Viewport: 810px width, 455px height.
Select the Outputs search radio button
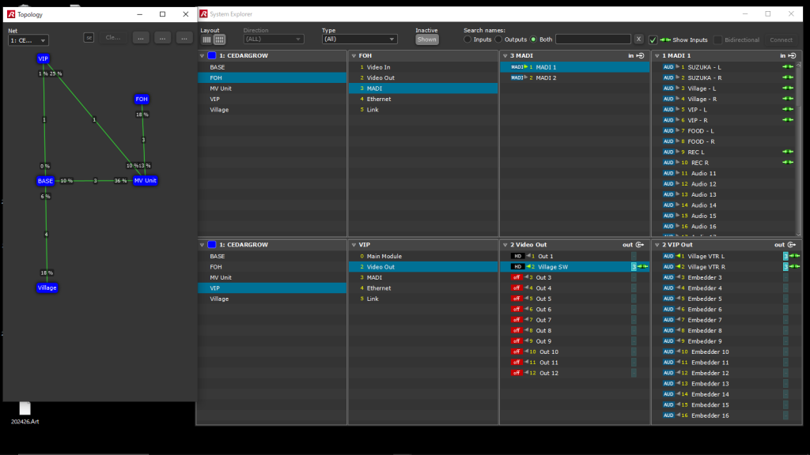(x=499, y=39)
